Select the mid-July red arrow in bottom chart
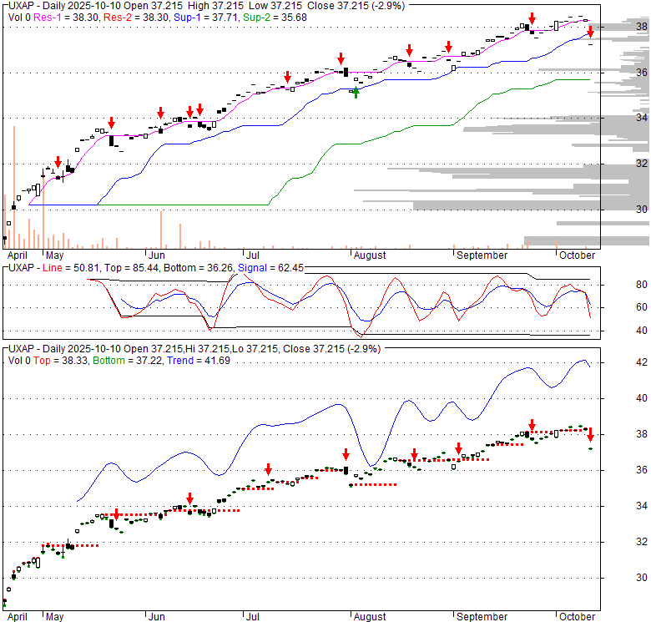The width and height of the screenshot is (651, 622). (x=268, y=469)
